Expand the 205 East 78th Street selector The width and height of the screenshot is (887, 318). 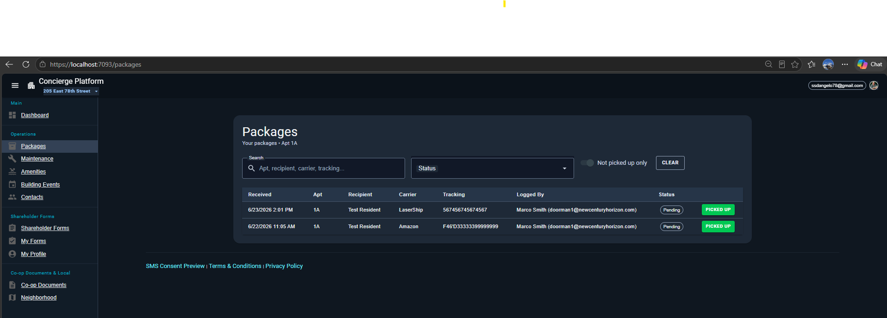pyautogui.click(x=71, y=91)
